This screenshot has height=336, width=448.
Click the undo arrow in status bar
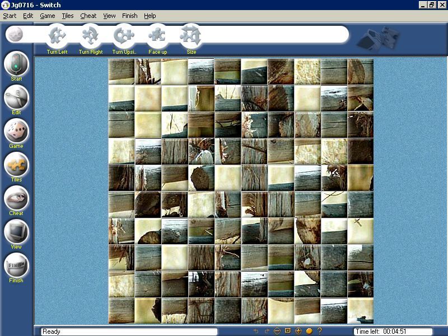[x=256, y=330]
